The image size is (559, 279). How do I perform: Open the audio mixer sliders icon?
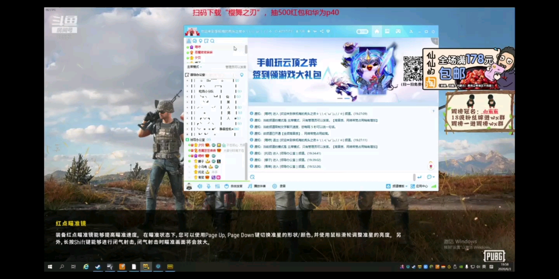217,186
